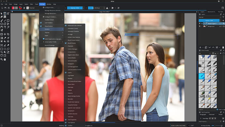Viewport: 225px width, 127px height.
Task: Select the Pan hand tool
Action: point(5,59)
